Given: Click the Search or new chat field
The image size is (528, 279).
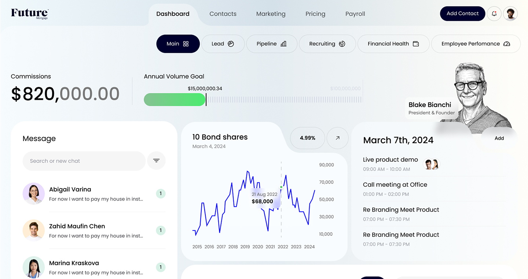Looking at the screenshot, I should pos(84,161).
